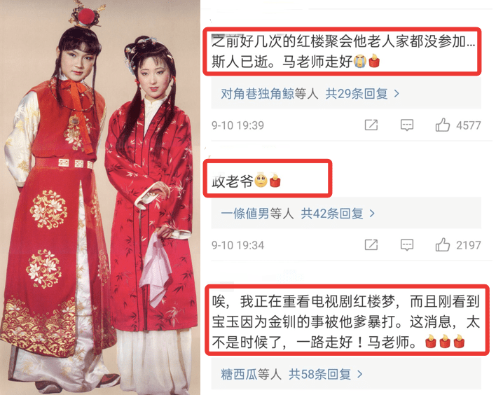Open the profile of user 一條值男
Image resolution: width=496 pixels, height=395 pixels.
245,214
